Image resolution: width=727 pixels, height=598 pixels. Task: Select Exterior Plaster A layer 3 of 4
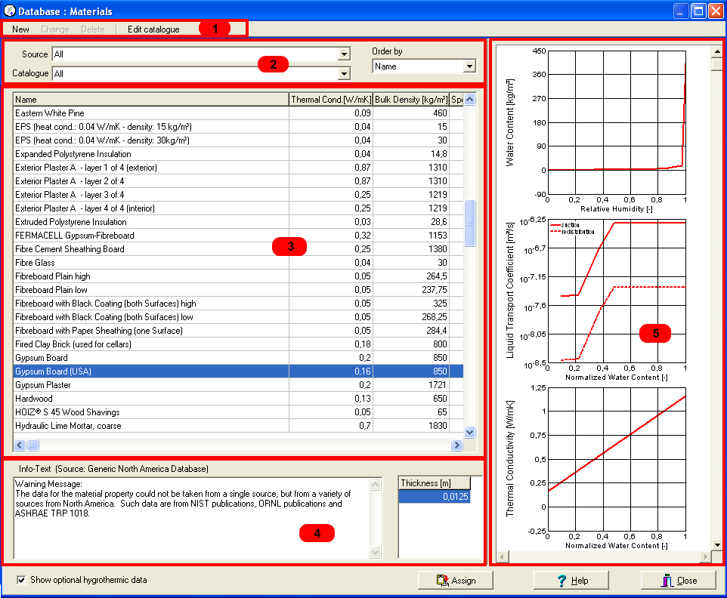(x=238, y=195)
